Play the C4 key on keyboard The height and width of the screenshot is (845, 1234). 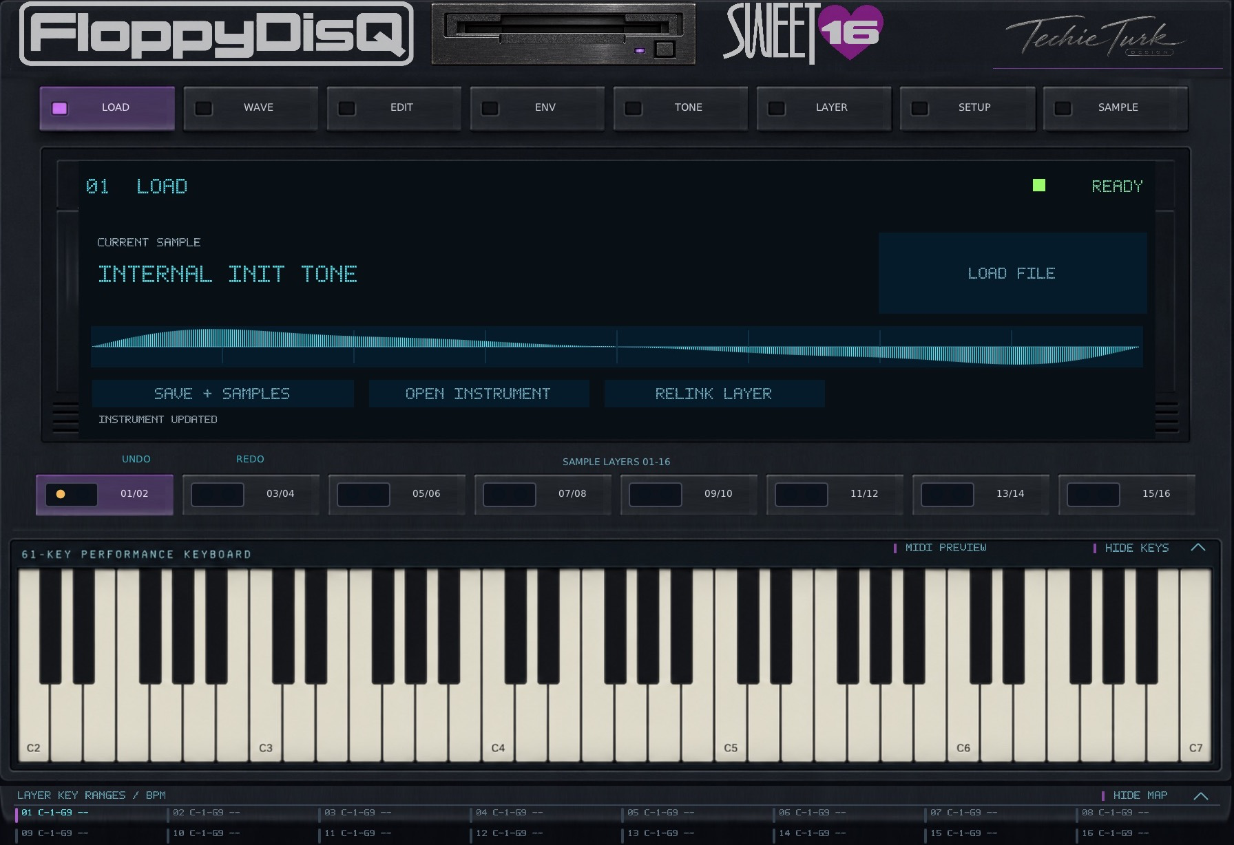tap(498, 723)
